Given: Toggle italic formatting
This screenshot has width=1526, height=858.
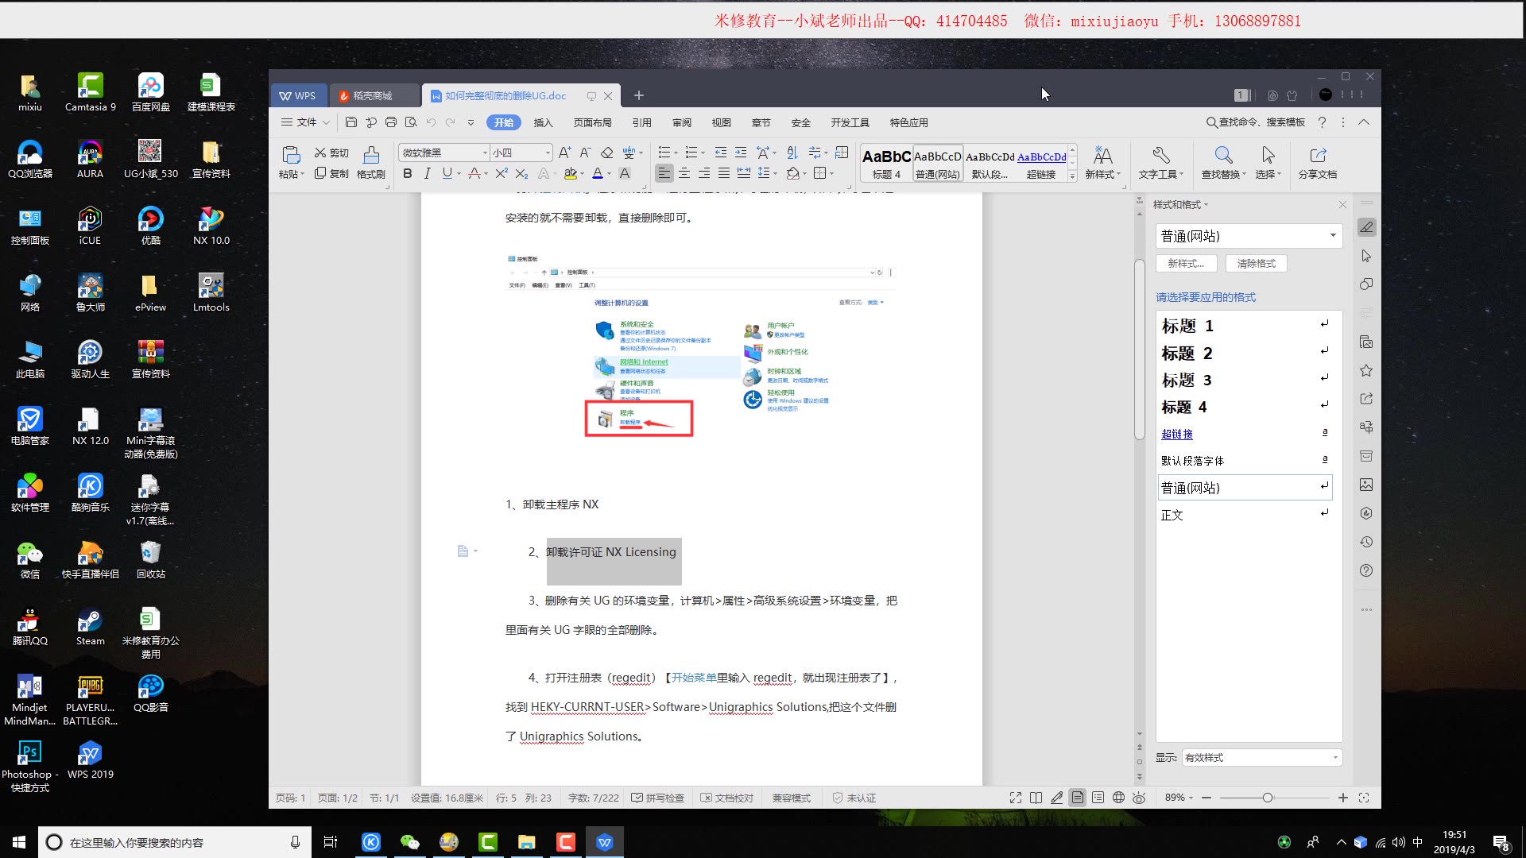Looking at the screenshot, I should pyautogui.click(x=427, y=173).
